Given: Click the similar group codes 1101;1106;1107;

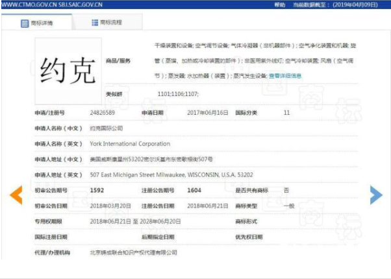Looking at the screenshot, I should pyautogui.click(x=178, y=94).
